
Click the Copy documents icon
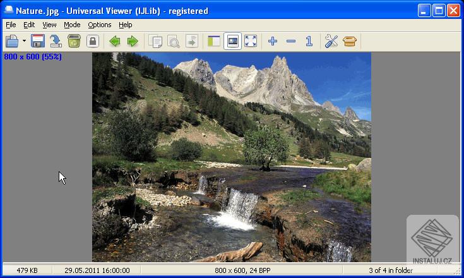coord(155,41)
